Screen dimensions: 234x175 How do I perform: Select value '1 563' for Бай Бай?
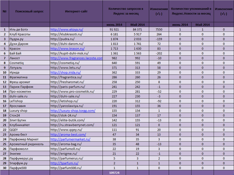(x=137, y=53)
